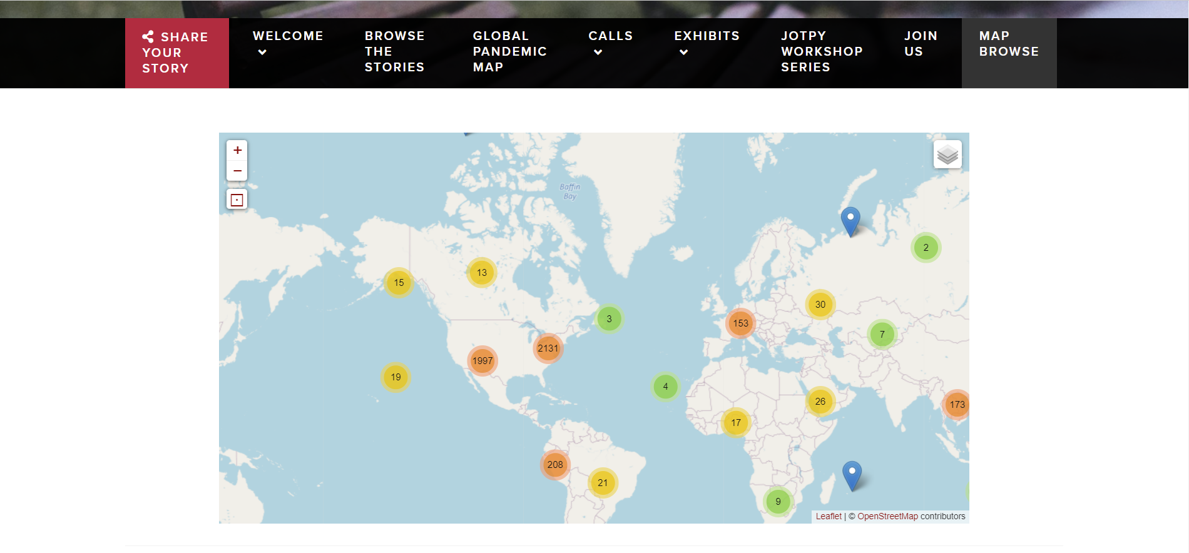Click the blue map pin over northern Russia
Screen dimensions: 1189x553
tap(850, 220)
